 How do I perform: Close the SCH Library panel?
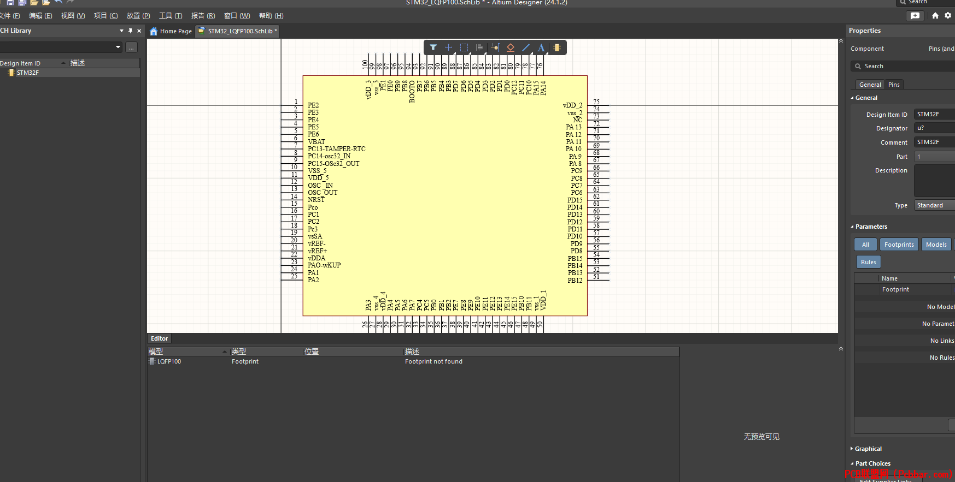click(139, 31)
